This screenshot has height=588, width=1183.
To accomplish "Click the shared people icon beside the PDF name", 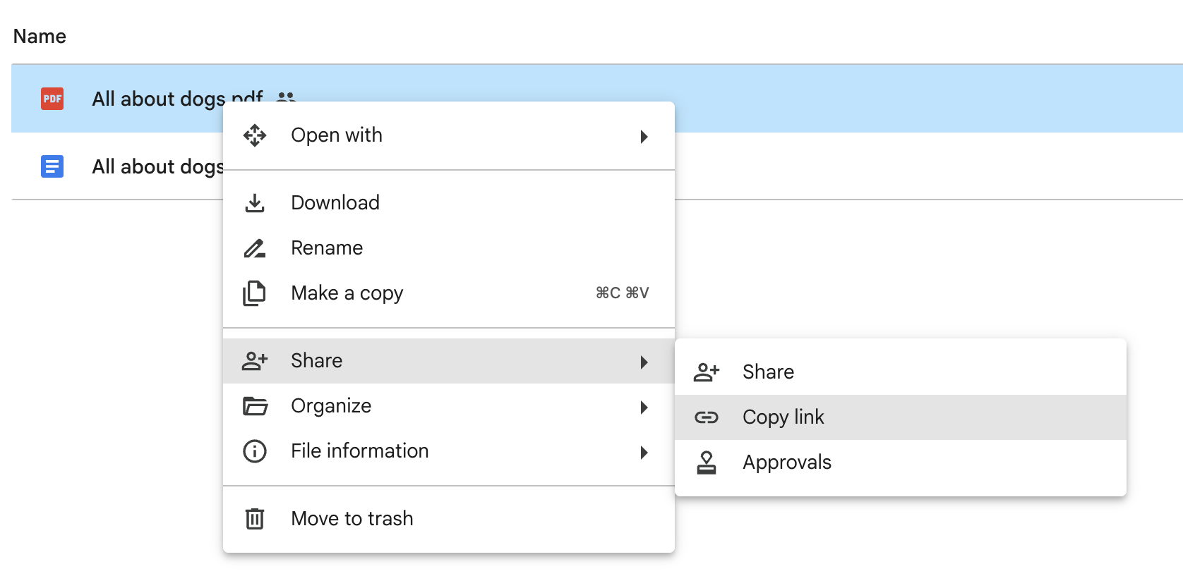I will 285,97.
